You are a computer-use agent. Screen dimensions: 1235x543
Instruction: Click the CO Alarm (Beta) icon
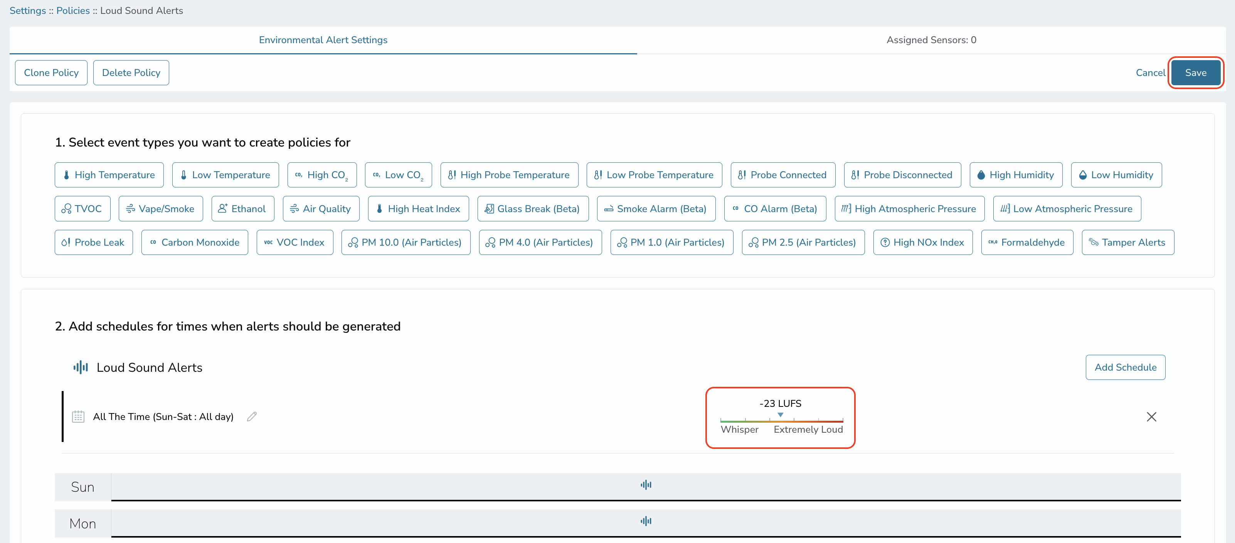[735, 209]
